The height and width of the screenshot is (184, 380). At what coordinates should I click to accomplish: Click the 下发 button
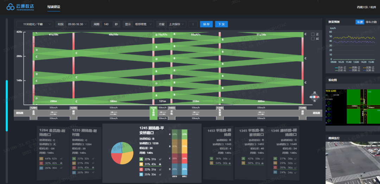tap(222, 25)
